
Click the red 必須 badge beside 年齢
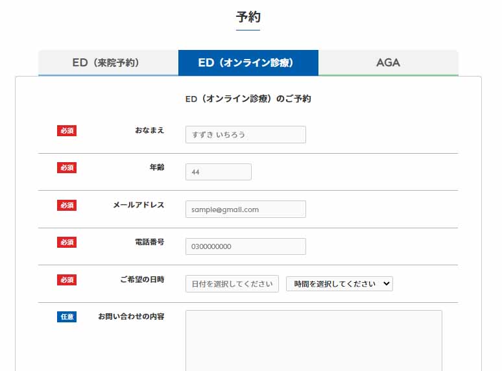click(x=67, y=168)
